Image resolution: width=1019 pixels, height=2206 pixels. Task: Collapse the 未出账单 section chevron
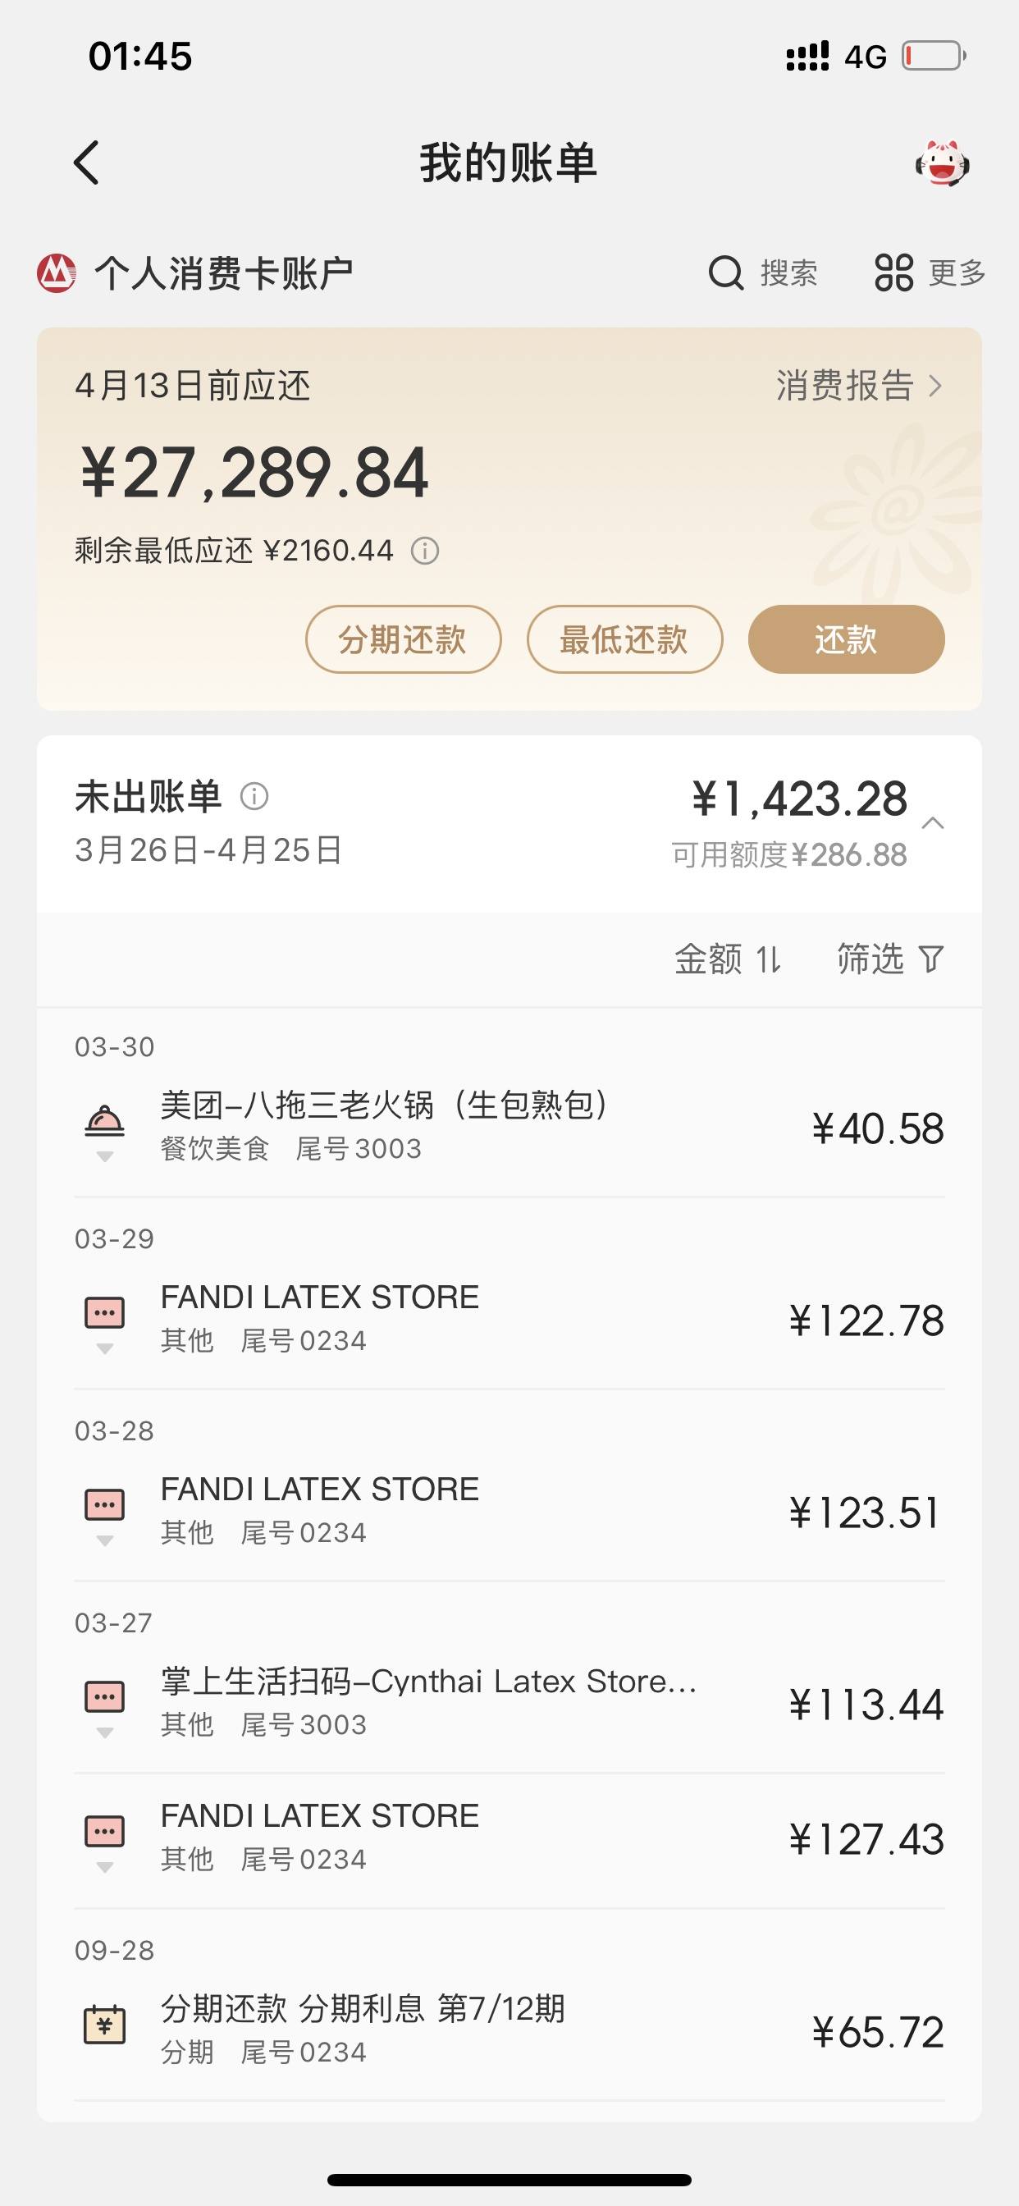pos(933,824)
